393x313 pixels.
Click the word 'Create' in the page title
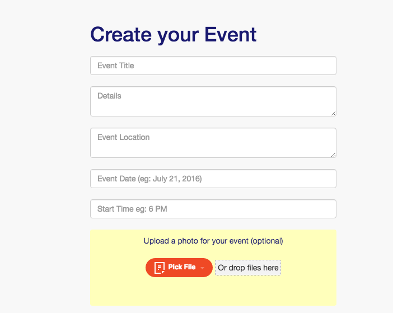point(120,35)
